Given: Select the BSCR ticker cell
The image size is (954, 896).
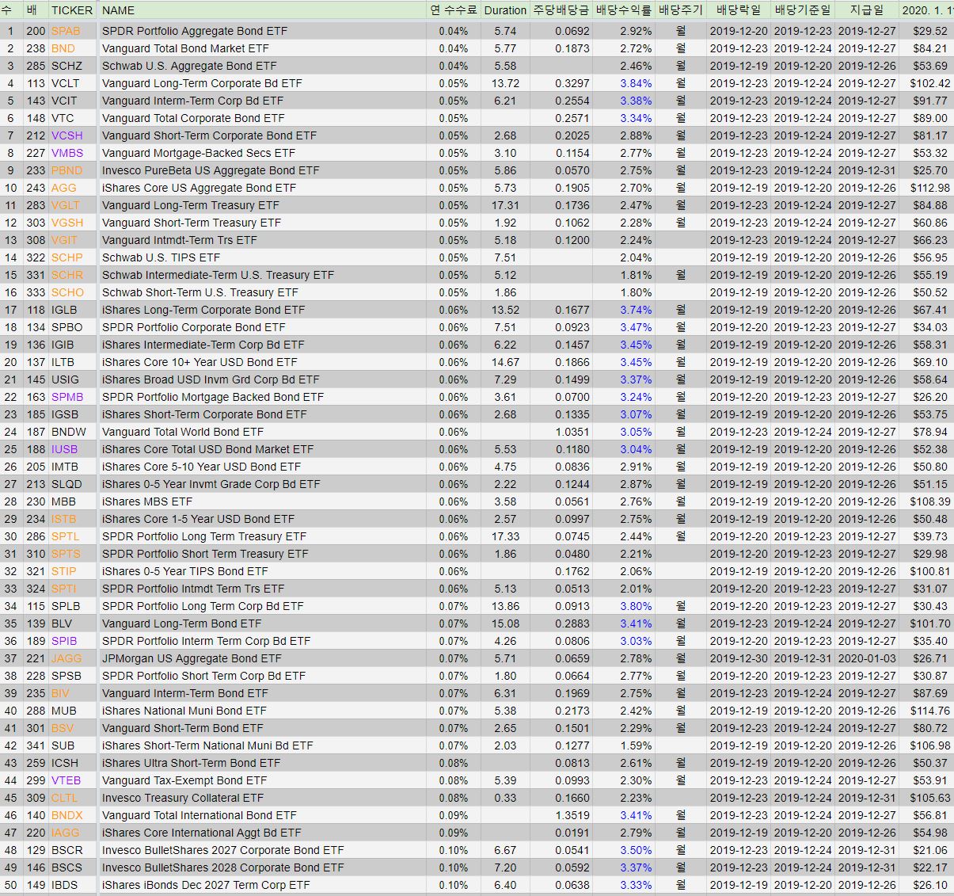Looking at the screenshot, I should [67, 850].
